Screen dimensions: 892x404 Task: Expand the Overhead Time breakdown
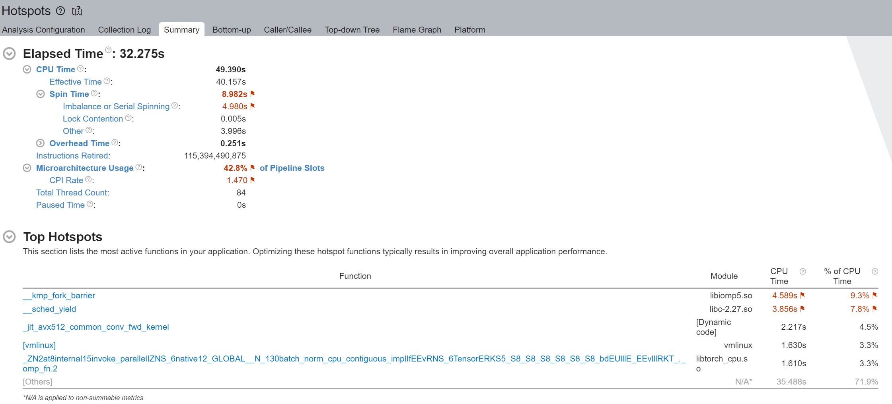click(40, 143)
